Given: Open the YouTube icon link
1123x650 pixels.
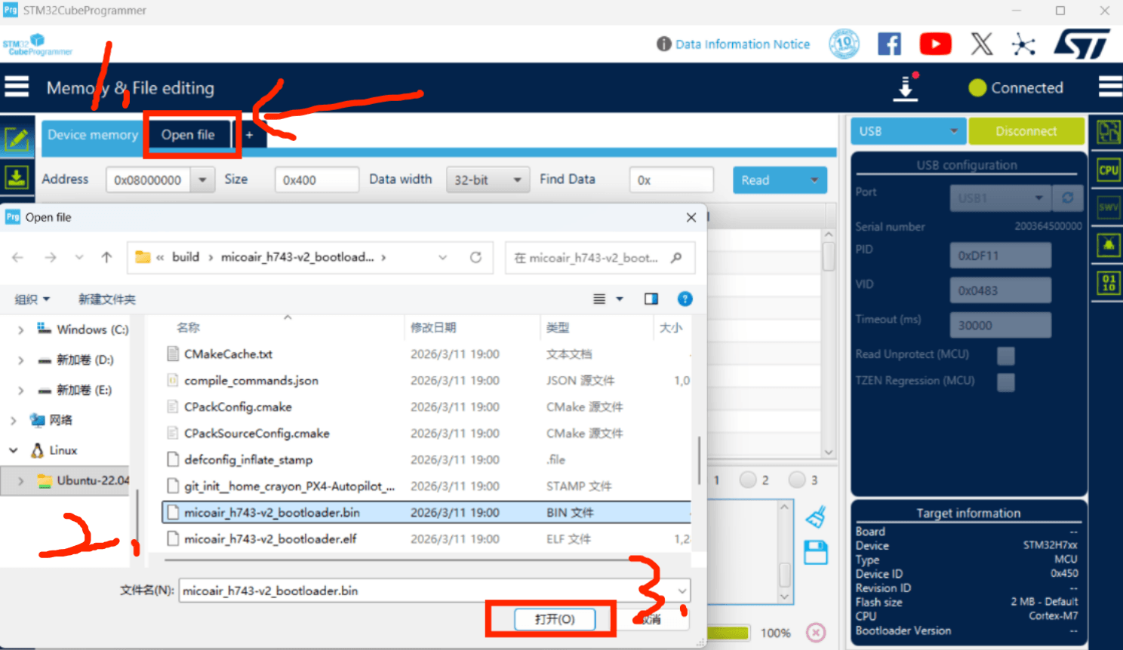Looking at the screenshot, I should point(935,44).
